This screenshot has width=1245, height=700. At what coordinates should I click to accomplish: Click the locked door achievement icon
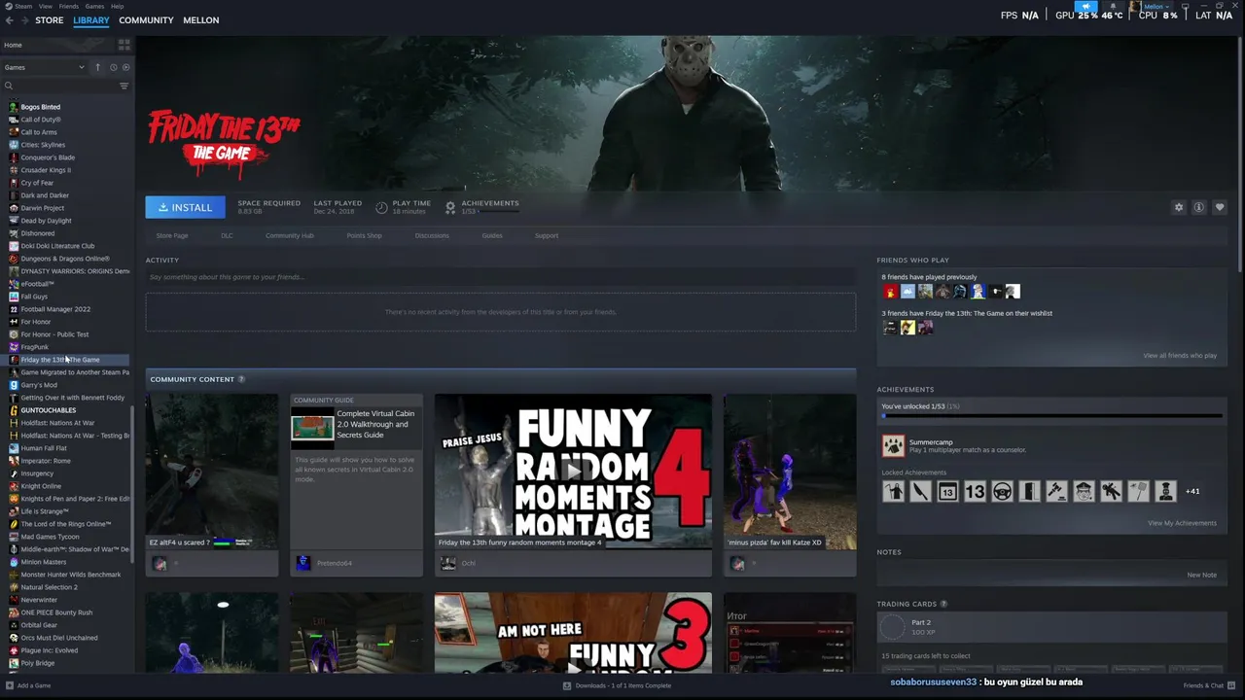click(x=1029, y=491)
